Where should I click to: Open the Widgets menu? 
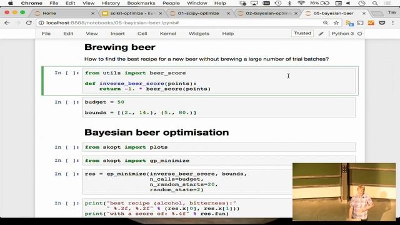(199, 34)
